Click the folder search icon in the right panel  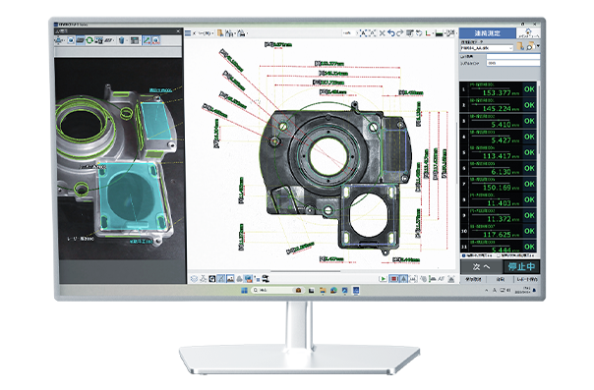[530, 46]
